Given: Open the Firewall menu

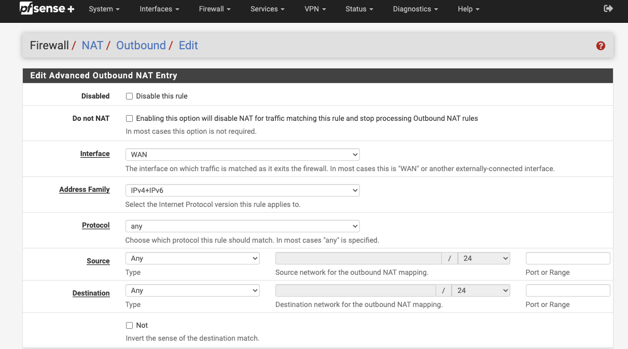Looking at the screenshot, I should point(214,9).
